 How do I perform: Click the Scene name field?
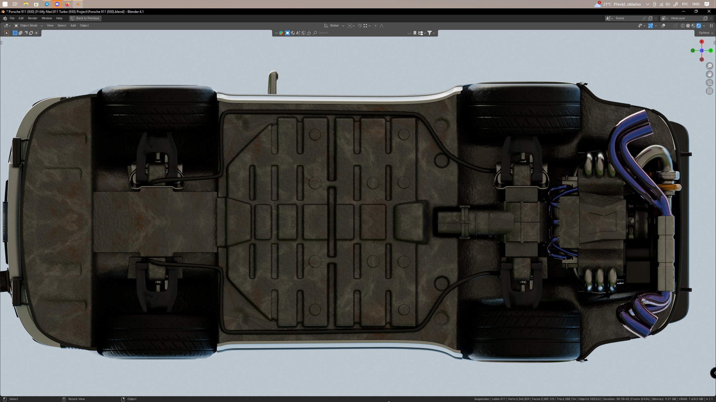[x=626, y=18]
